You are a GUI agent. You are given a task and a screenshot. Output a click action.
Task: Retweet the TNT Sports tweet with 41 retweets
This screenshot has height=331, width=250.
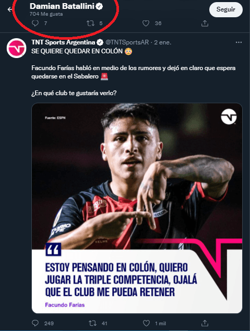coord(92,323)
